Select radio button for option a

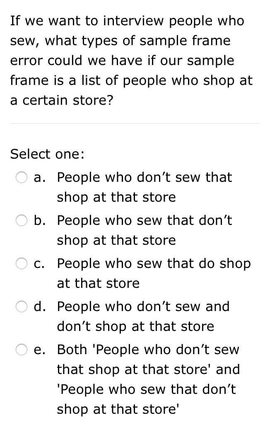coord(22,178)
